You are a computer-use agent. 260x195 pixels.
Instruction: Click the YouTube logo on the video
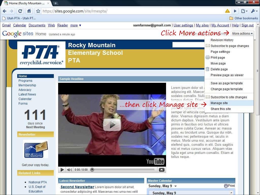pos(155,161)
